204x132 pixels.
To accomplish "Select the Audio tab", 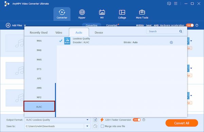I will tap(79, 32).
